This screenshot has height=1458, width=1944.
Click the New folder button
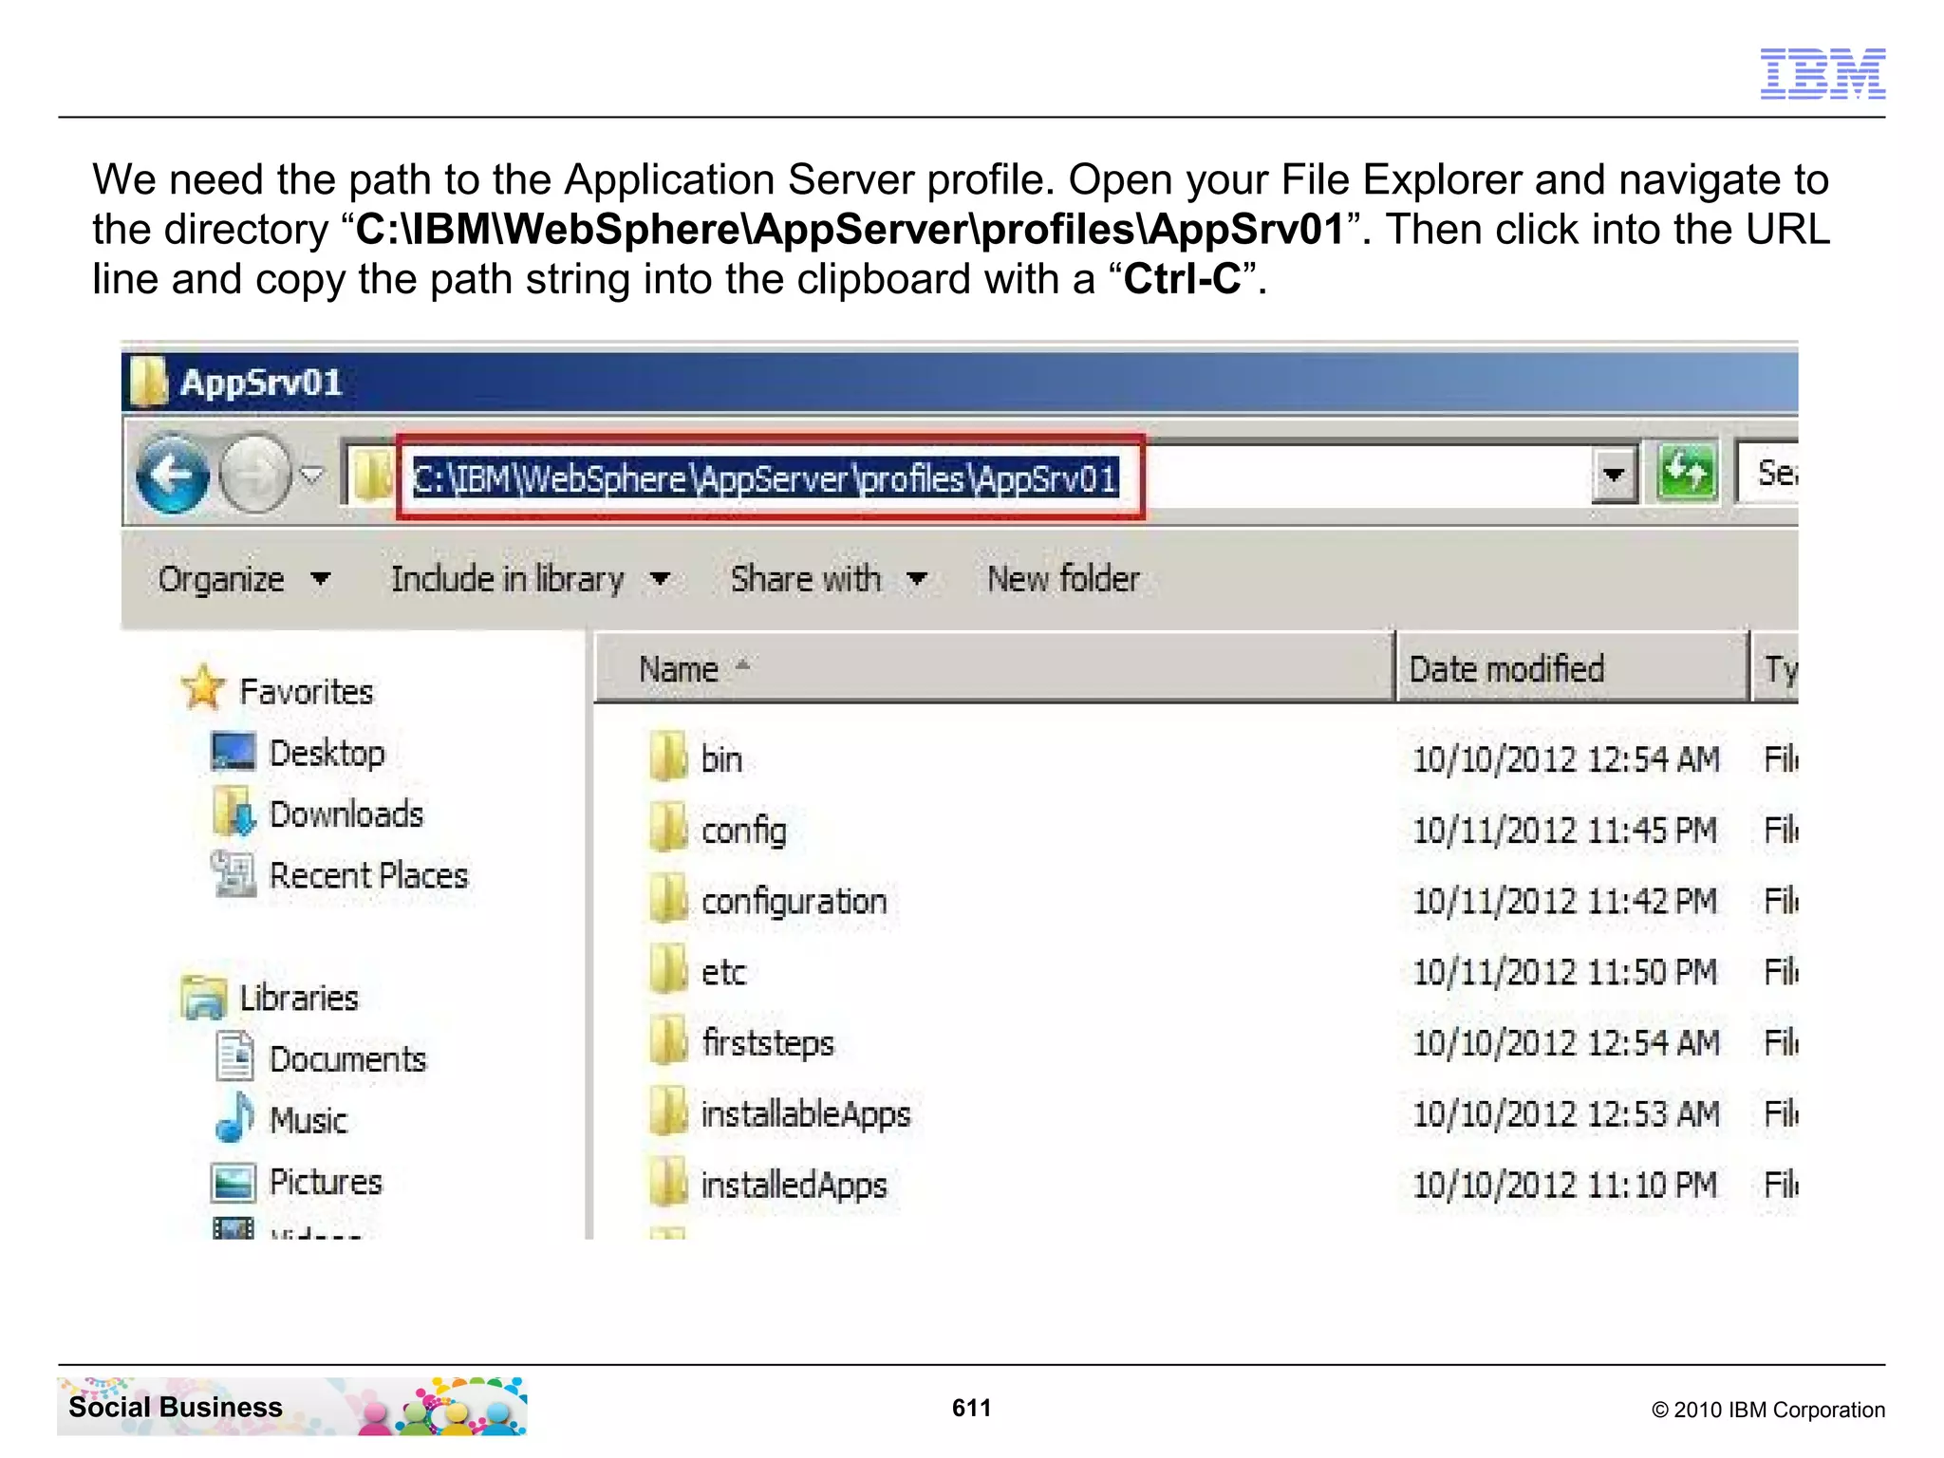coord(1063,579)
